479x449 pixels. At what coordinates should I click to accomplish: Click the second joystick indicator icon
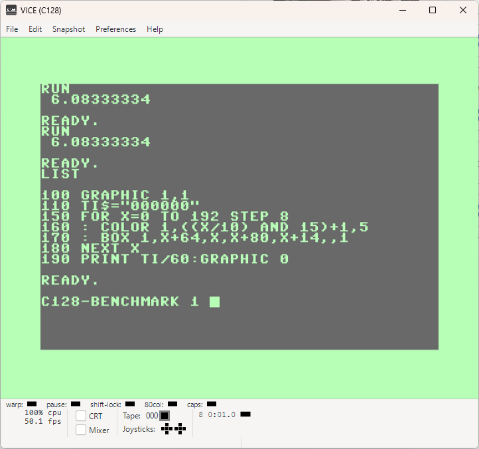180,429
